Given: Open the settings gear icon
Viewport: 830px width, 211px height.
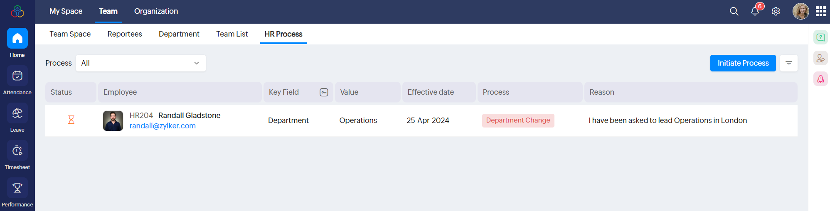Looking at the screenshot, I should tap(776, 11).
